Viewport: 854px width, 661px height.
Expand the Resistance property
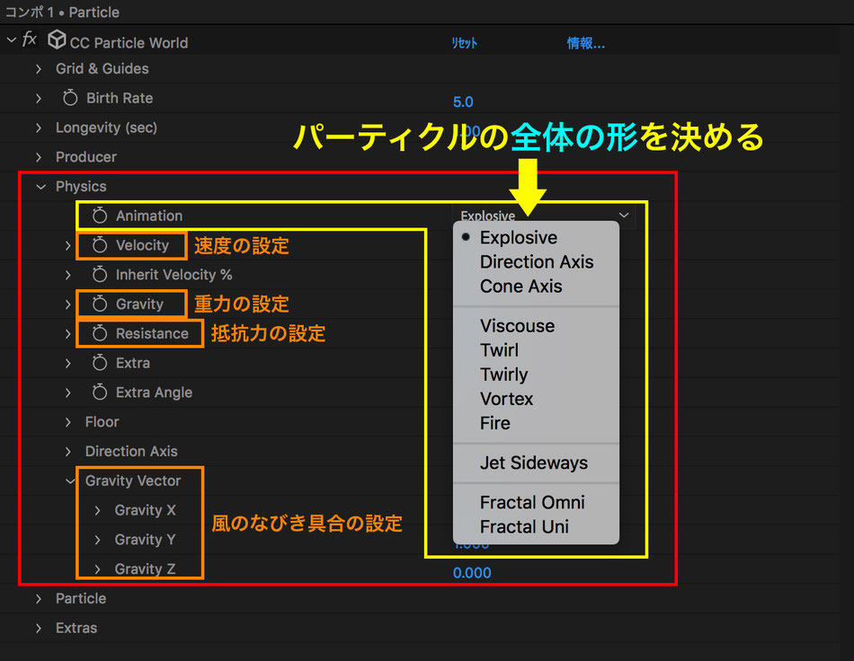click(67, 333)
